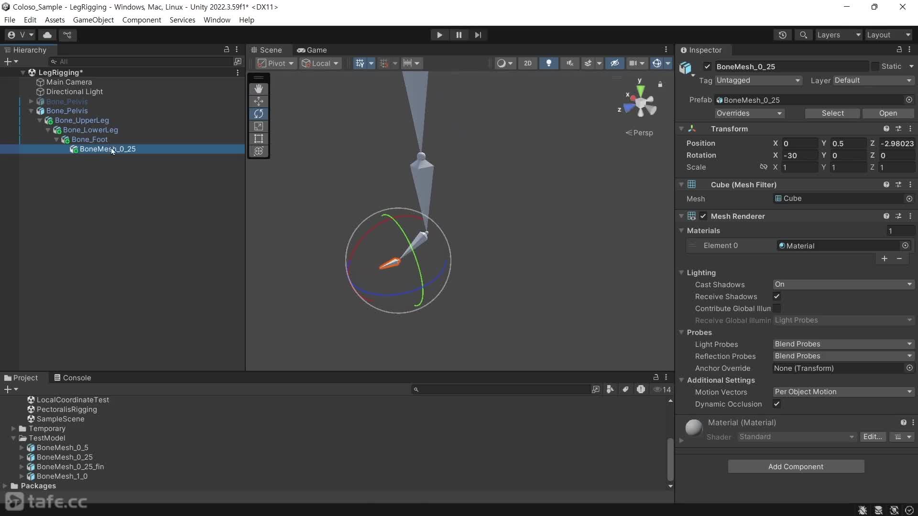The image size is (918, 516).
Task: Uncheck Receive Shadows checkbox
Action: pos(777,297)
